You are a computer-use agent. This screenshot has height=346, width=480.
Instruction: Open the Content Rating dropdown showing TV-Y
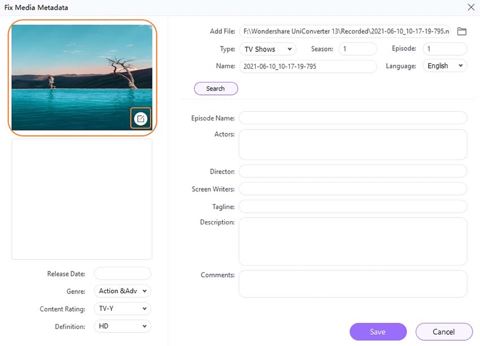click(123, 309)
